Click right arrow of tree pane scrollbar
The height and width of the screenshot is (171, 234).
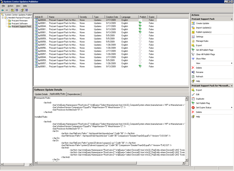pos(30,164)
